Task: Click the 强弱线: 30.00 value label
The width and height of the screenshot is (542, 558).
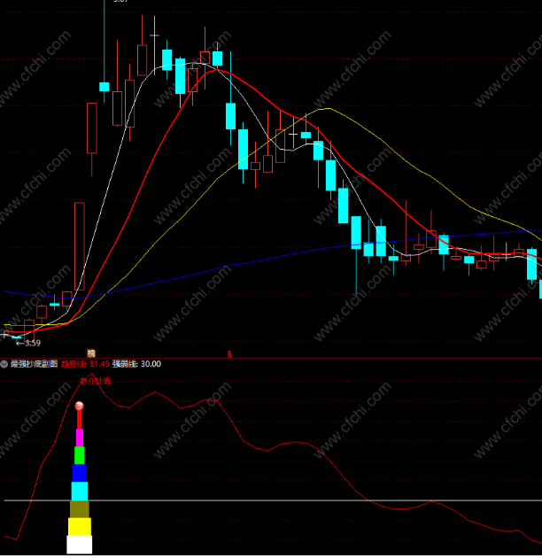Action: click(136, 364)
